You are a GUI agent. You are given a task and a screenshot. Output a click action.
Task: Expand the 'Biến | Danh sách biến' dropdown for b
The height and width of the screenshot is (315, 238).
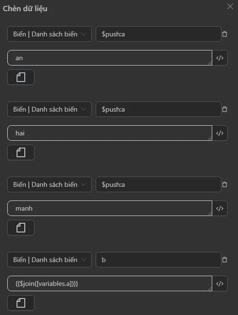[x=50, y=260]
